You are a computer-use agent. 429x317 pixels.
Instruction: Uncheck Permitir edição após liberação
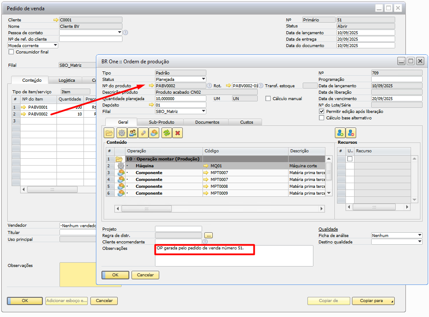322,111
